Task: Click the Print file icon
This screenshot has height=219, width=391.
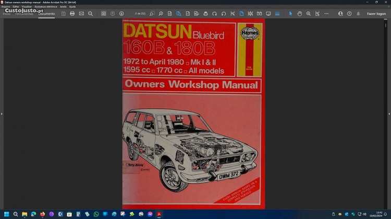Action: pos(72,14)
